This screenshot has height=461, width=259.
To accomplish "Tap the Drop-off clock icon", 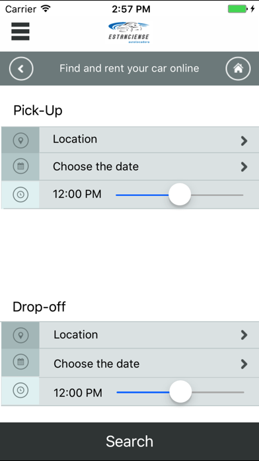I will pos(20,390).
